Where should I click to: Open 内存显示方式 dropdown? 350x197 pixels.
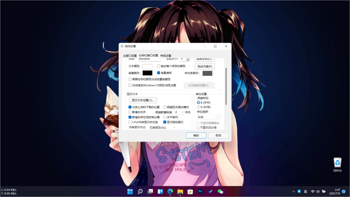coord(162,128)
